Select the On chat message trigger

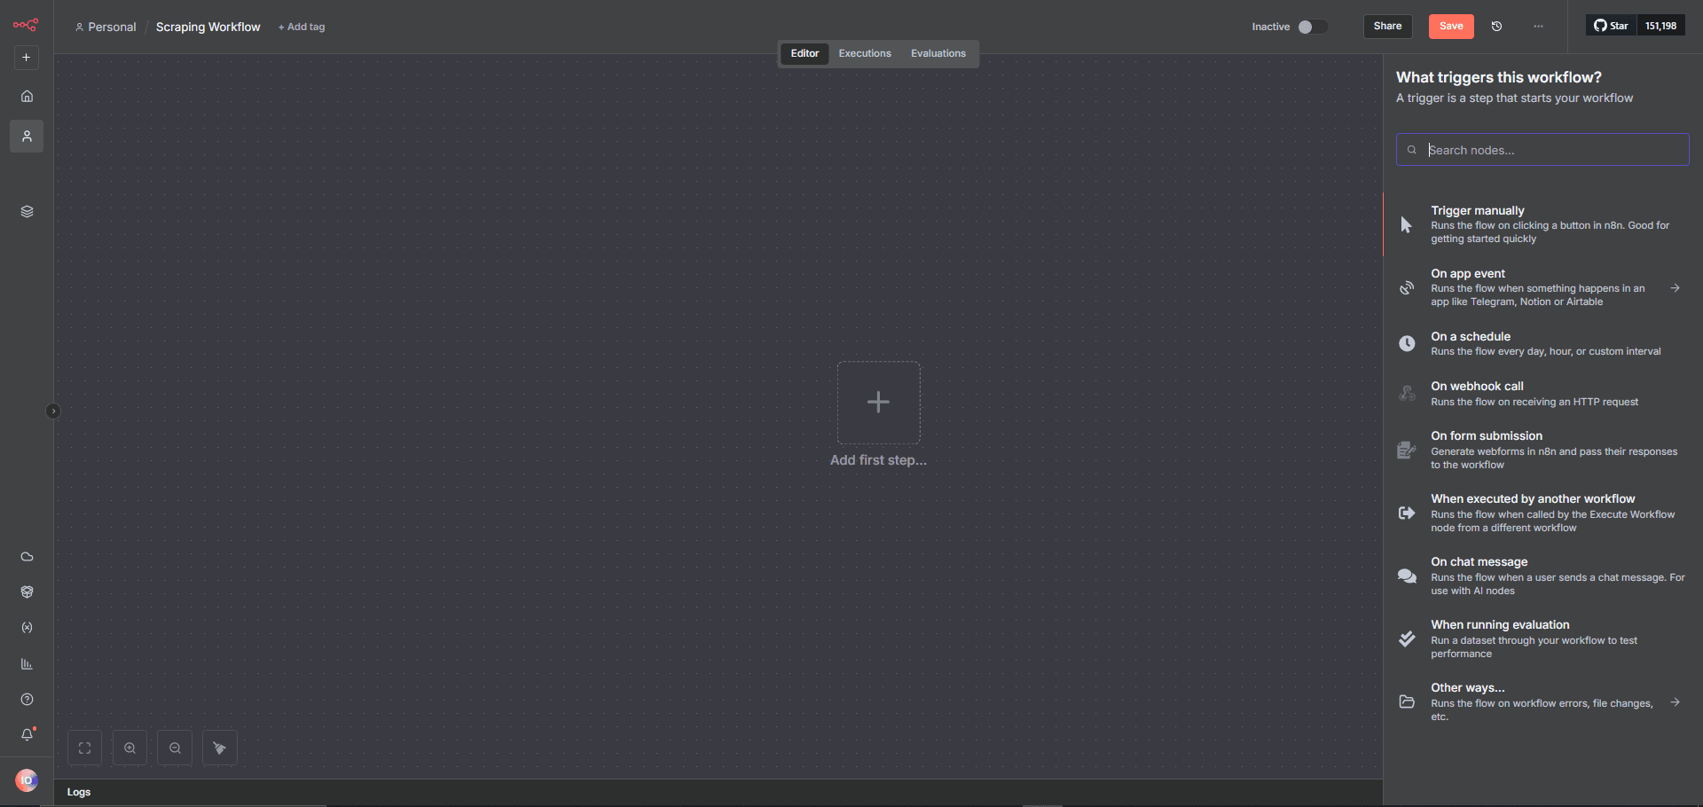(1542, 576)
